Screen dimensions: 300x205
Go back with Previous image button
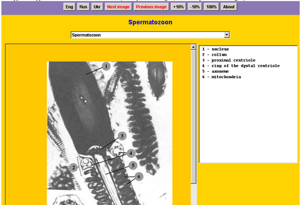[x=151, y=7]
